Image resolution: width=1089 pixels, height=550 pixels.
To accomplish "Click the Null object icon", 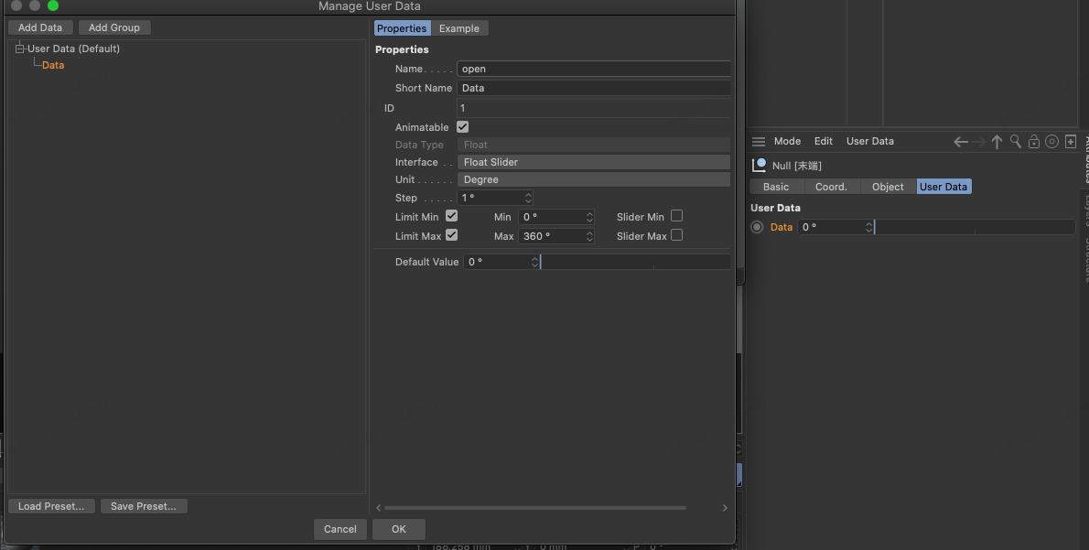I will [x=760, y=166].
